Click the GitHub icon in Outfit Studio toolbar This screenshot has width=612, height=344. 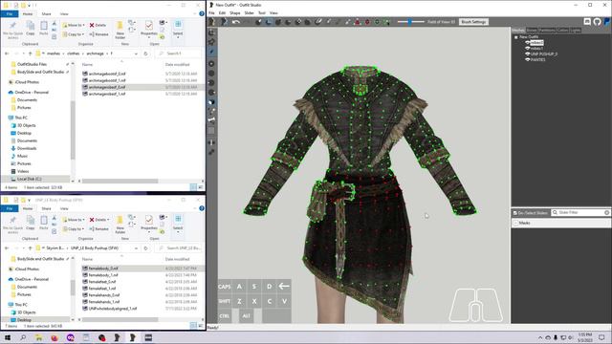click(597, 22)
